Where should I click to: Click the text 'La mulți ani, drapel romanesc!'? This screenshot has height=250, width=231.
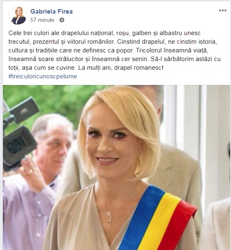(x=121, y=68)
